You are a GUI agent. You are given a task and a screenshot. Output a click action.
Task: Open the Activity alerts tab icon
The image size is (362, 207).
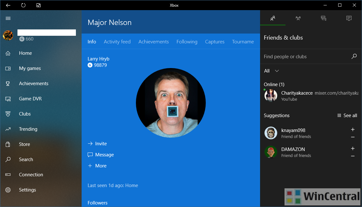click(x=349, y=18)
